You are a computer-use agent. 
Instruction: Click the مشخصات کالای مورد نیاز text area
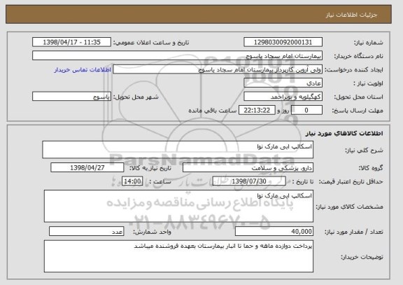tap(178, 206)
